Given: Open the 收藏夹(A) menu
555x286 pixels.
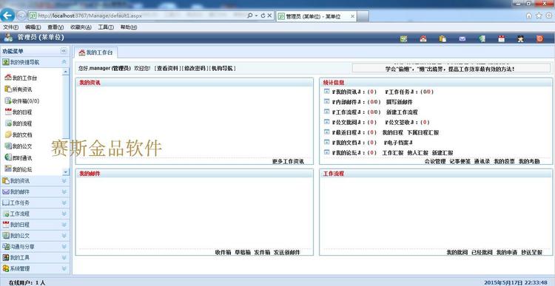Looking at the screenshot, I should pos(81,27).
